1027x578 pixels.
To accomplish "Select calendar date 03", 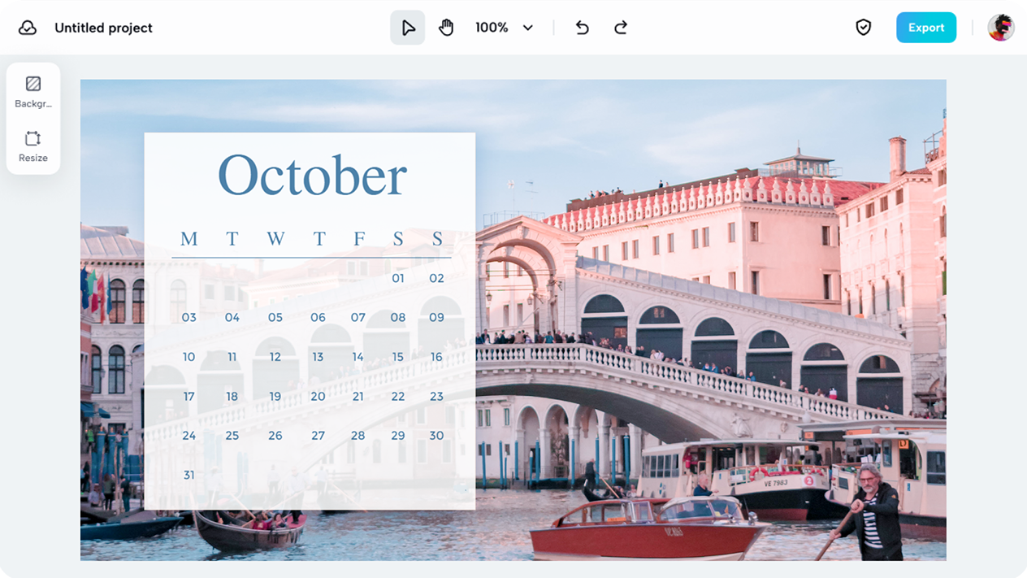I will 189,317.
